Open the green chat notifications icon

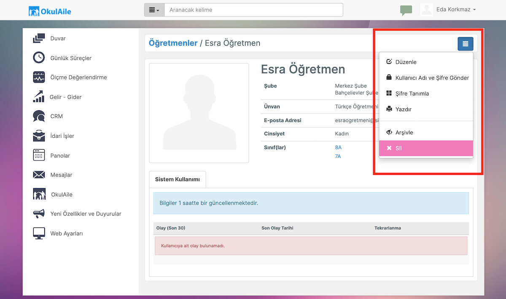tap(406, 10)
